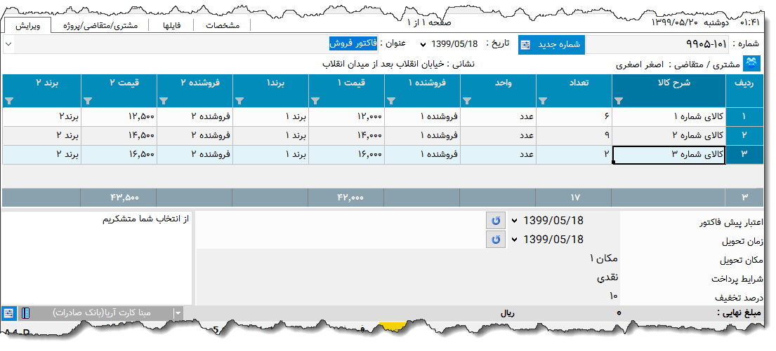Open the filter icon in برند ۲ header
This screenshot has height=351, width=776.
[9, 101]
